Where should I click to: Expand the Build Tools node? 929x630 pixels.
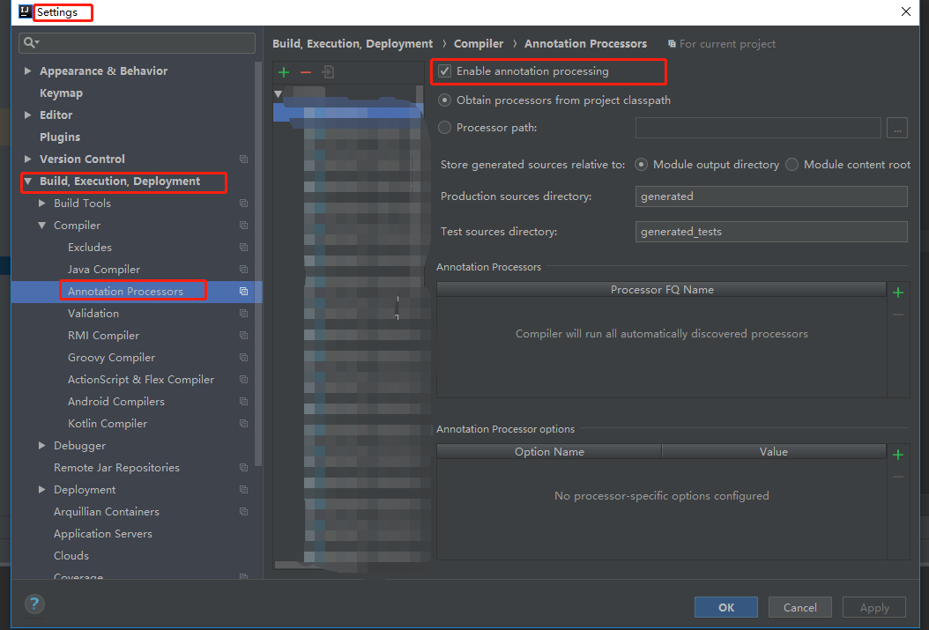click(x=41, y=203)
